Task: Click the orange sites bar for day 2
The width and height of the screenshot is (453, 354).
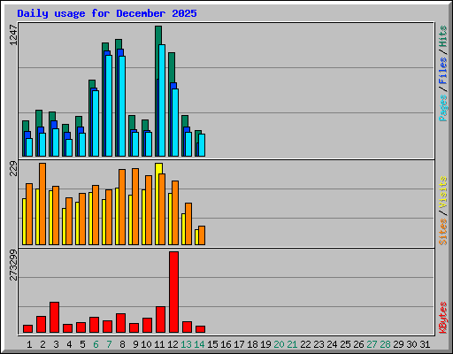Action: (42, 204)
